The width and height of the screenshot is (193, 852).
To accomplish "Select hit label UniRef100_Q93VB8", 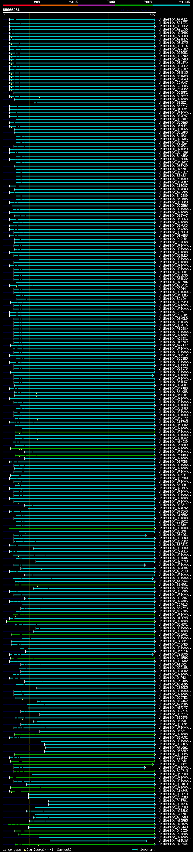I will (173, 59).
